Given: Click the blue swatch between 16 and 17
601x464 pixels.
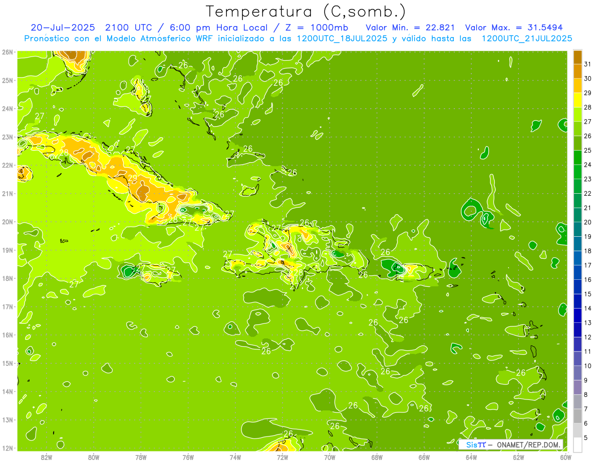Looking at the screenshot, I should tap(577, 272).
